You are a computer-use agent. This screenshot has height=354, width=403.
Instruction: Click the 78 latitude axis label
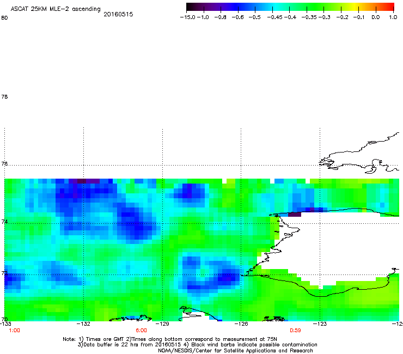pos(4,97)
